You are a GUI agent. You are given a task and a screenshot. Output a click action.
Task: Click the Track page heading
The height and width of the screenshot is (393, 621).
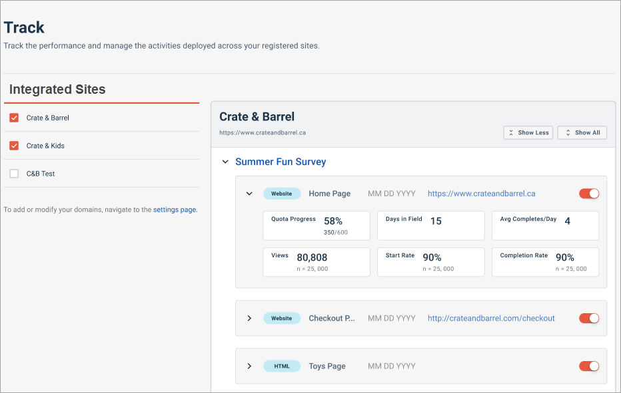click(x=24, y=28)
